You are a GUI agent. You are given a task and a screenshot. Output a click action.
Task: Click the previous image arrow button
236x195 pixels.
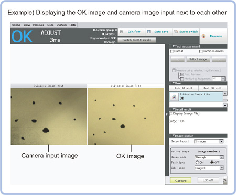[177, 59]
